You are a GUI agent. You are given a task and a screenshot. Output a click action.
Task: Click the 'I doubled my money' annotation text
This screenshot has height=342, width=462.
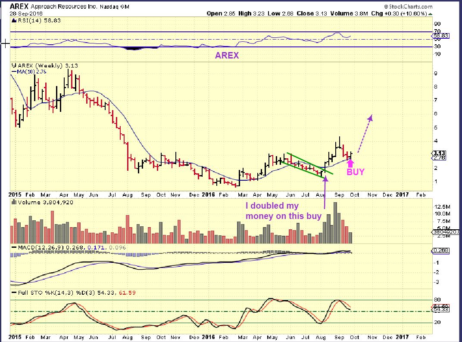(284, 211)
